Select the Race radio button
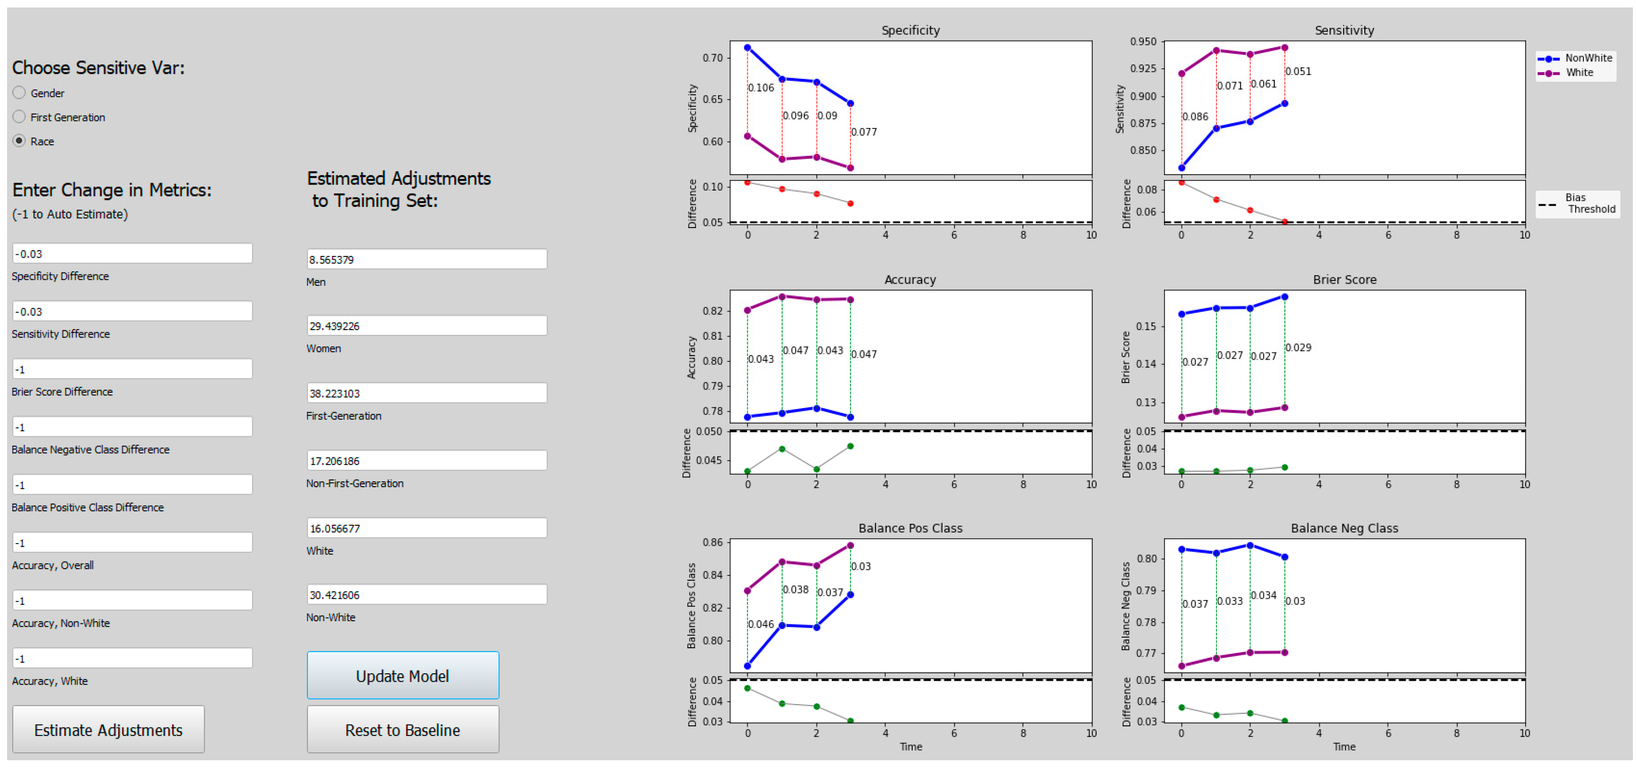1636x773 pixels. tap(19, 141)
